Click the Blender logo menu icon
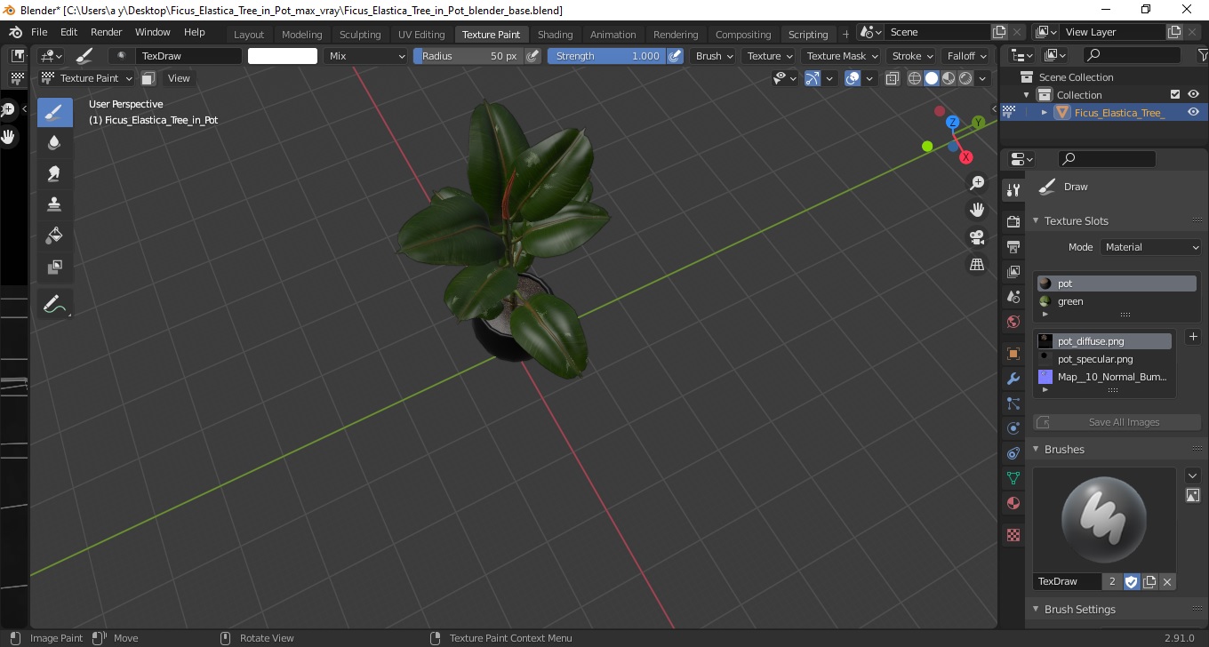This screenshot has width=1209, height=647. click(x=15, y=32)
